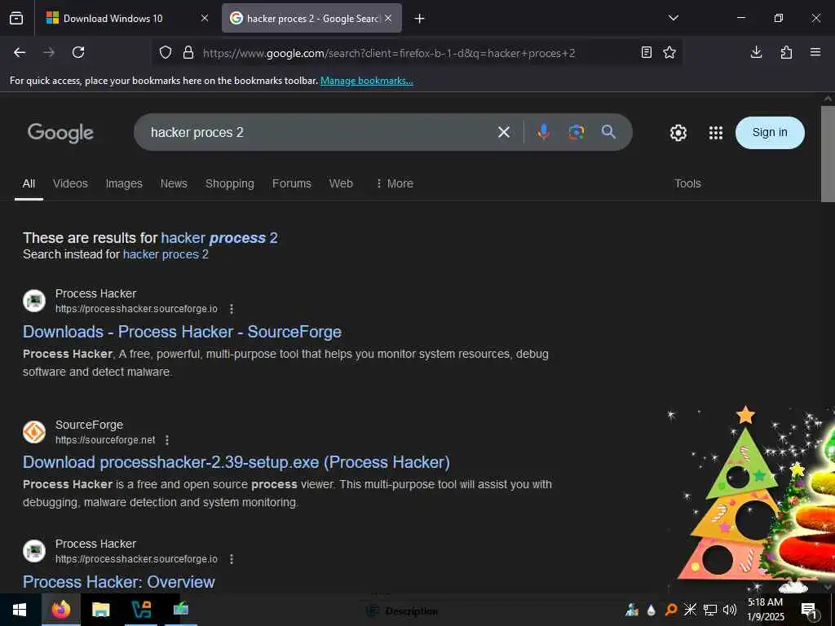This screenshot has height=626, width=835.
Task: Clear the Google search box text
Action: click(504, 132)
